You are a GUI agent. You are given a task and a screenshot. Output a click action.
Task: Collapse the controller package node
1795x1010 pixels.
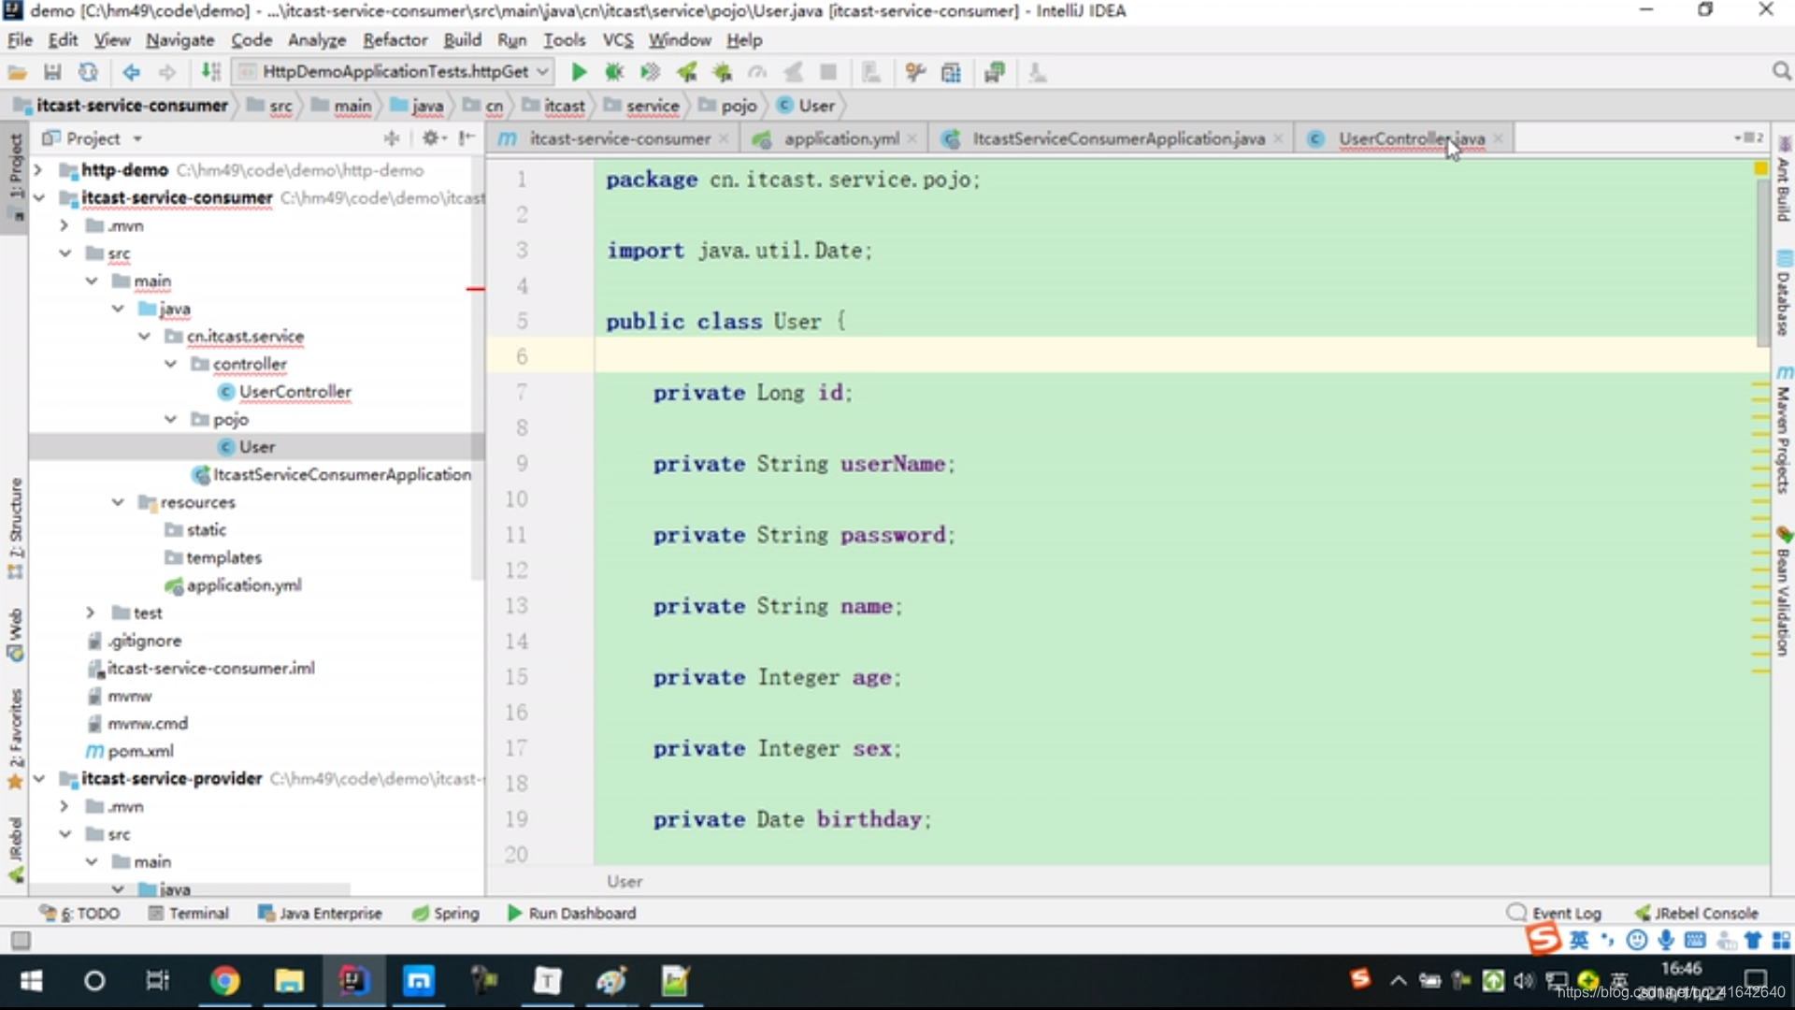[x=170, y=364]
